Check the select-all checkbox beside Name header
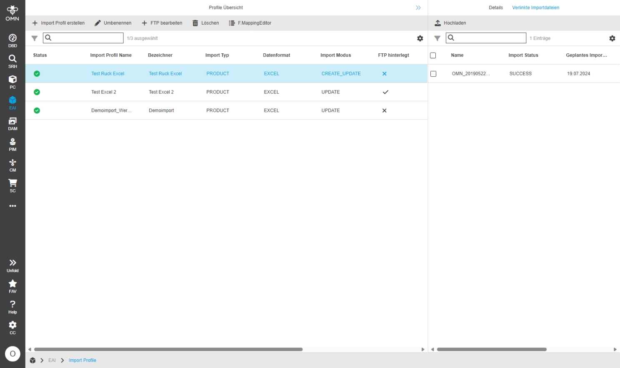Viewport: 620px width, 368px height. (x=433, y=55)
